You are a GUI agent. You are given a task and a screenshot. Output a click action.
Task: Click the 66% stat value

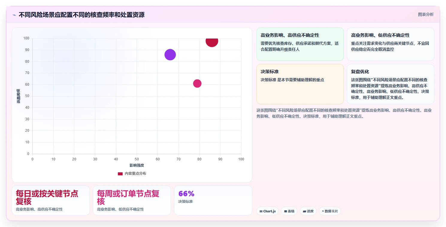click(186, 194)
